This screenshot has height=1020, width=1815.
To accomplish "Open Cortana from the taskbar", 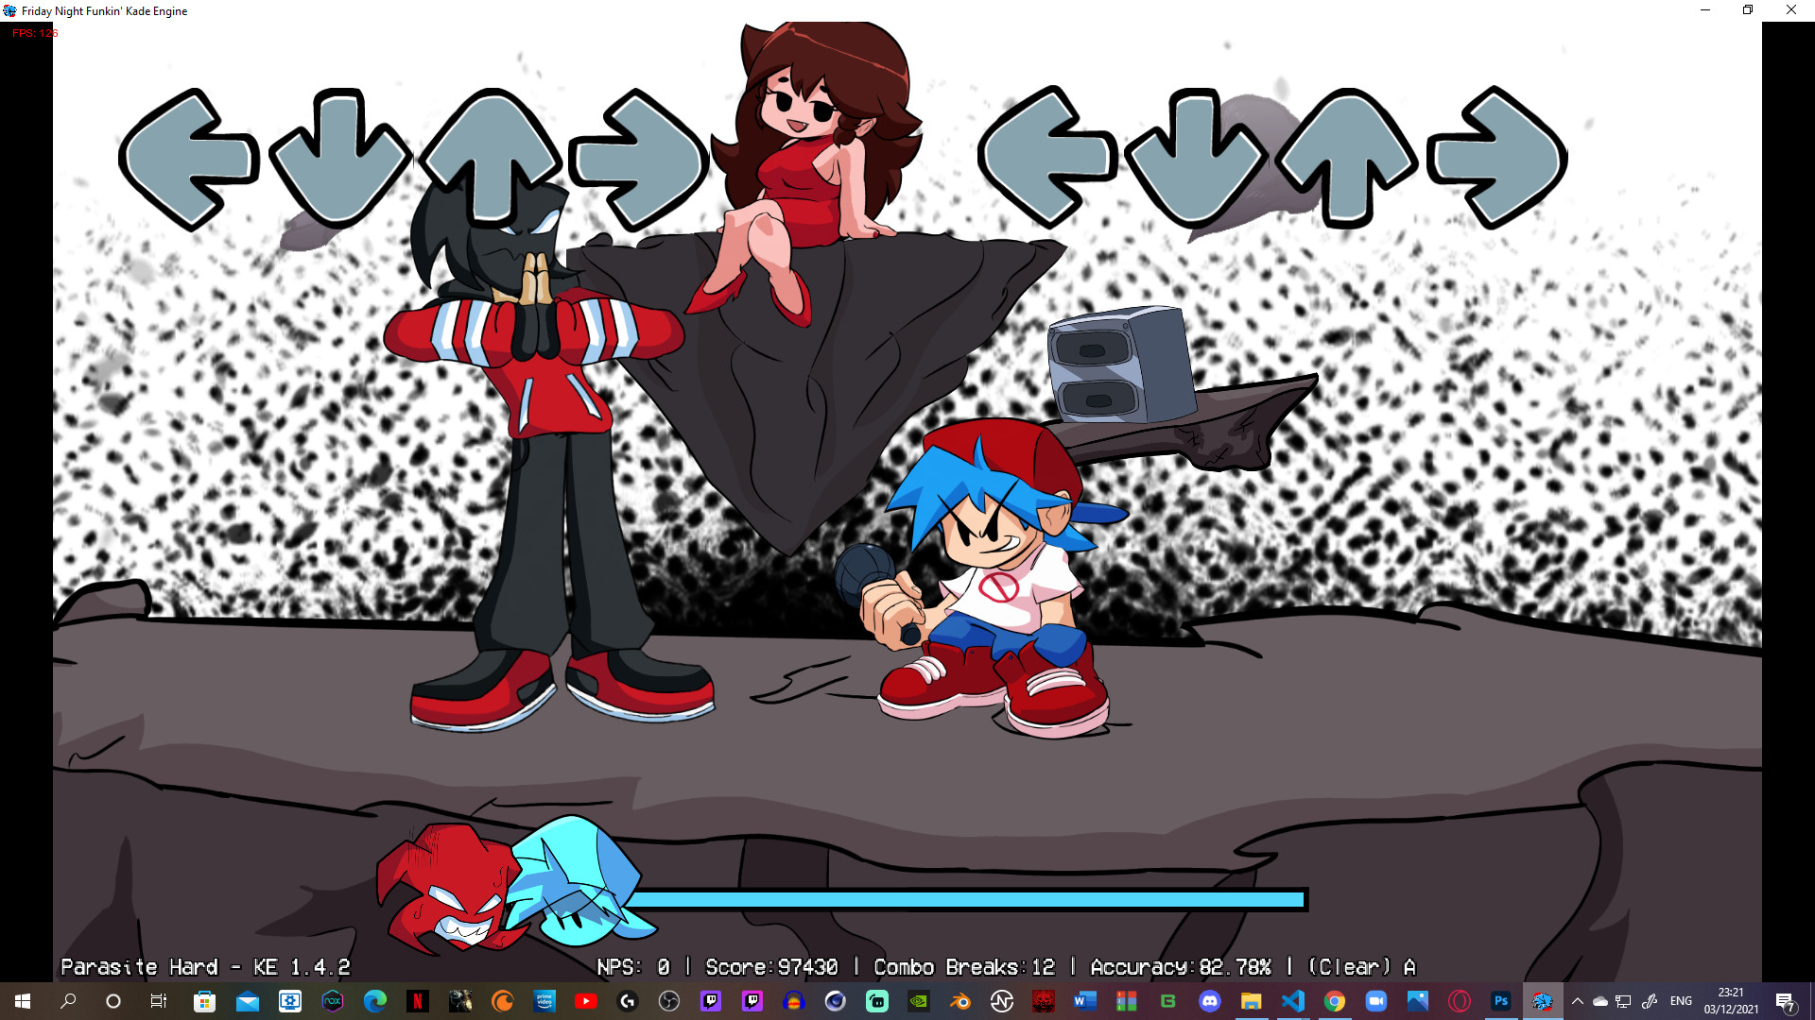I will point(113,1001).
